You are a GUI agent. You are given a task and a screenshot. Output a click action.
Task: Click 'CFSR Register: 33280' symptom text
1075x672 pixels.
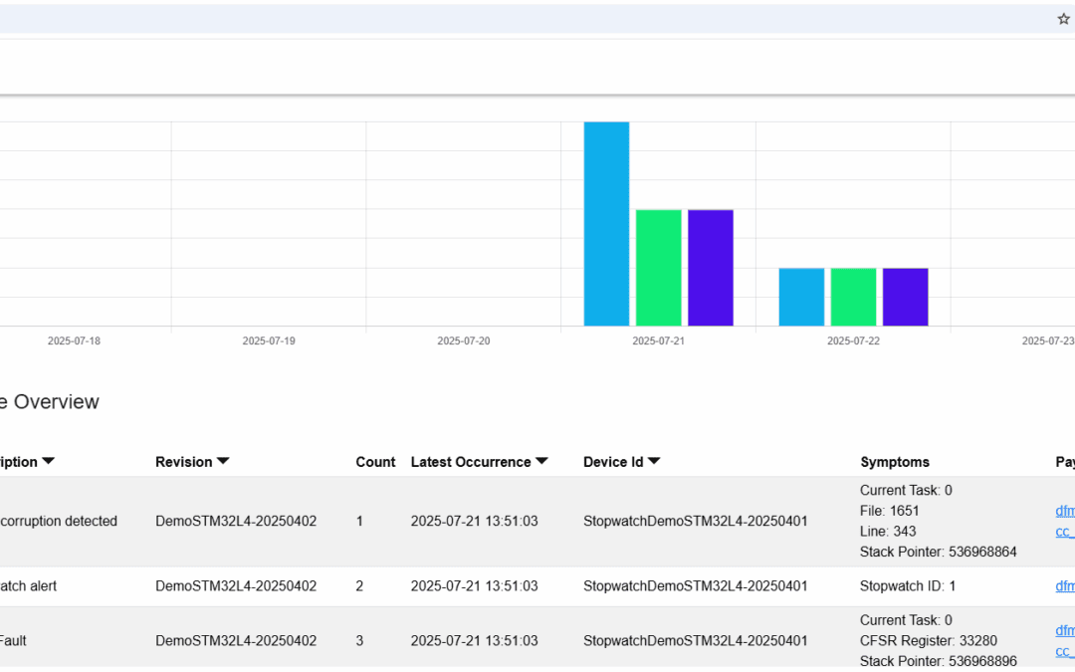(929, 640)
